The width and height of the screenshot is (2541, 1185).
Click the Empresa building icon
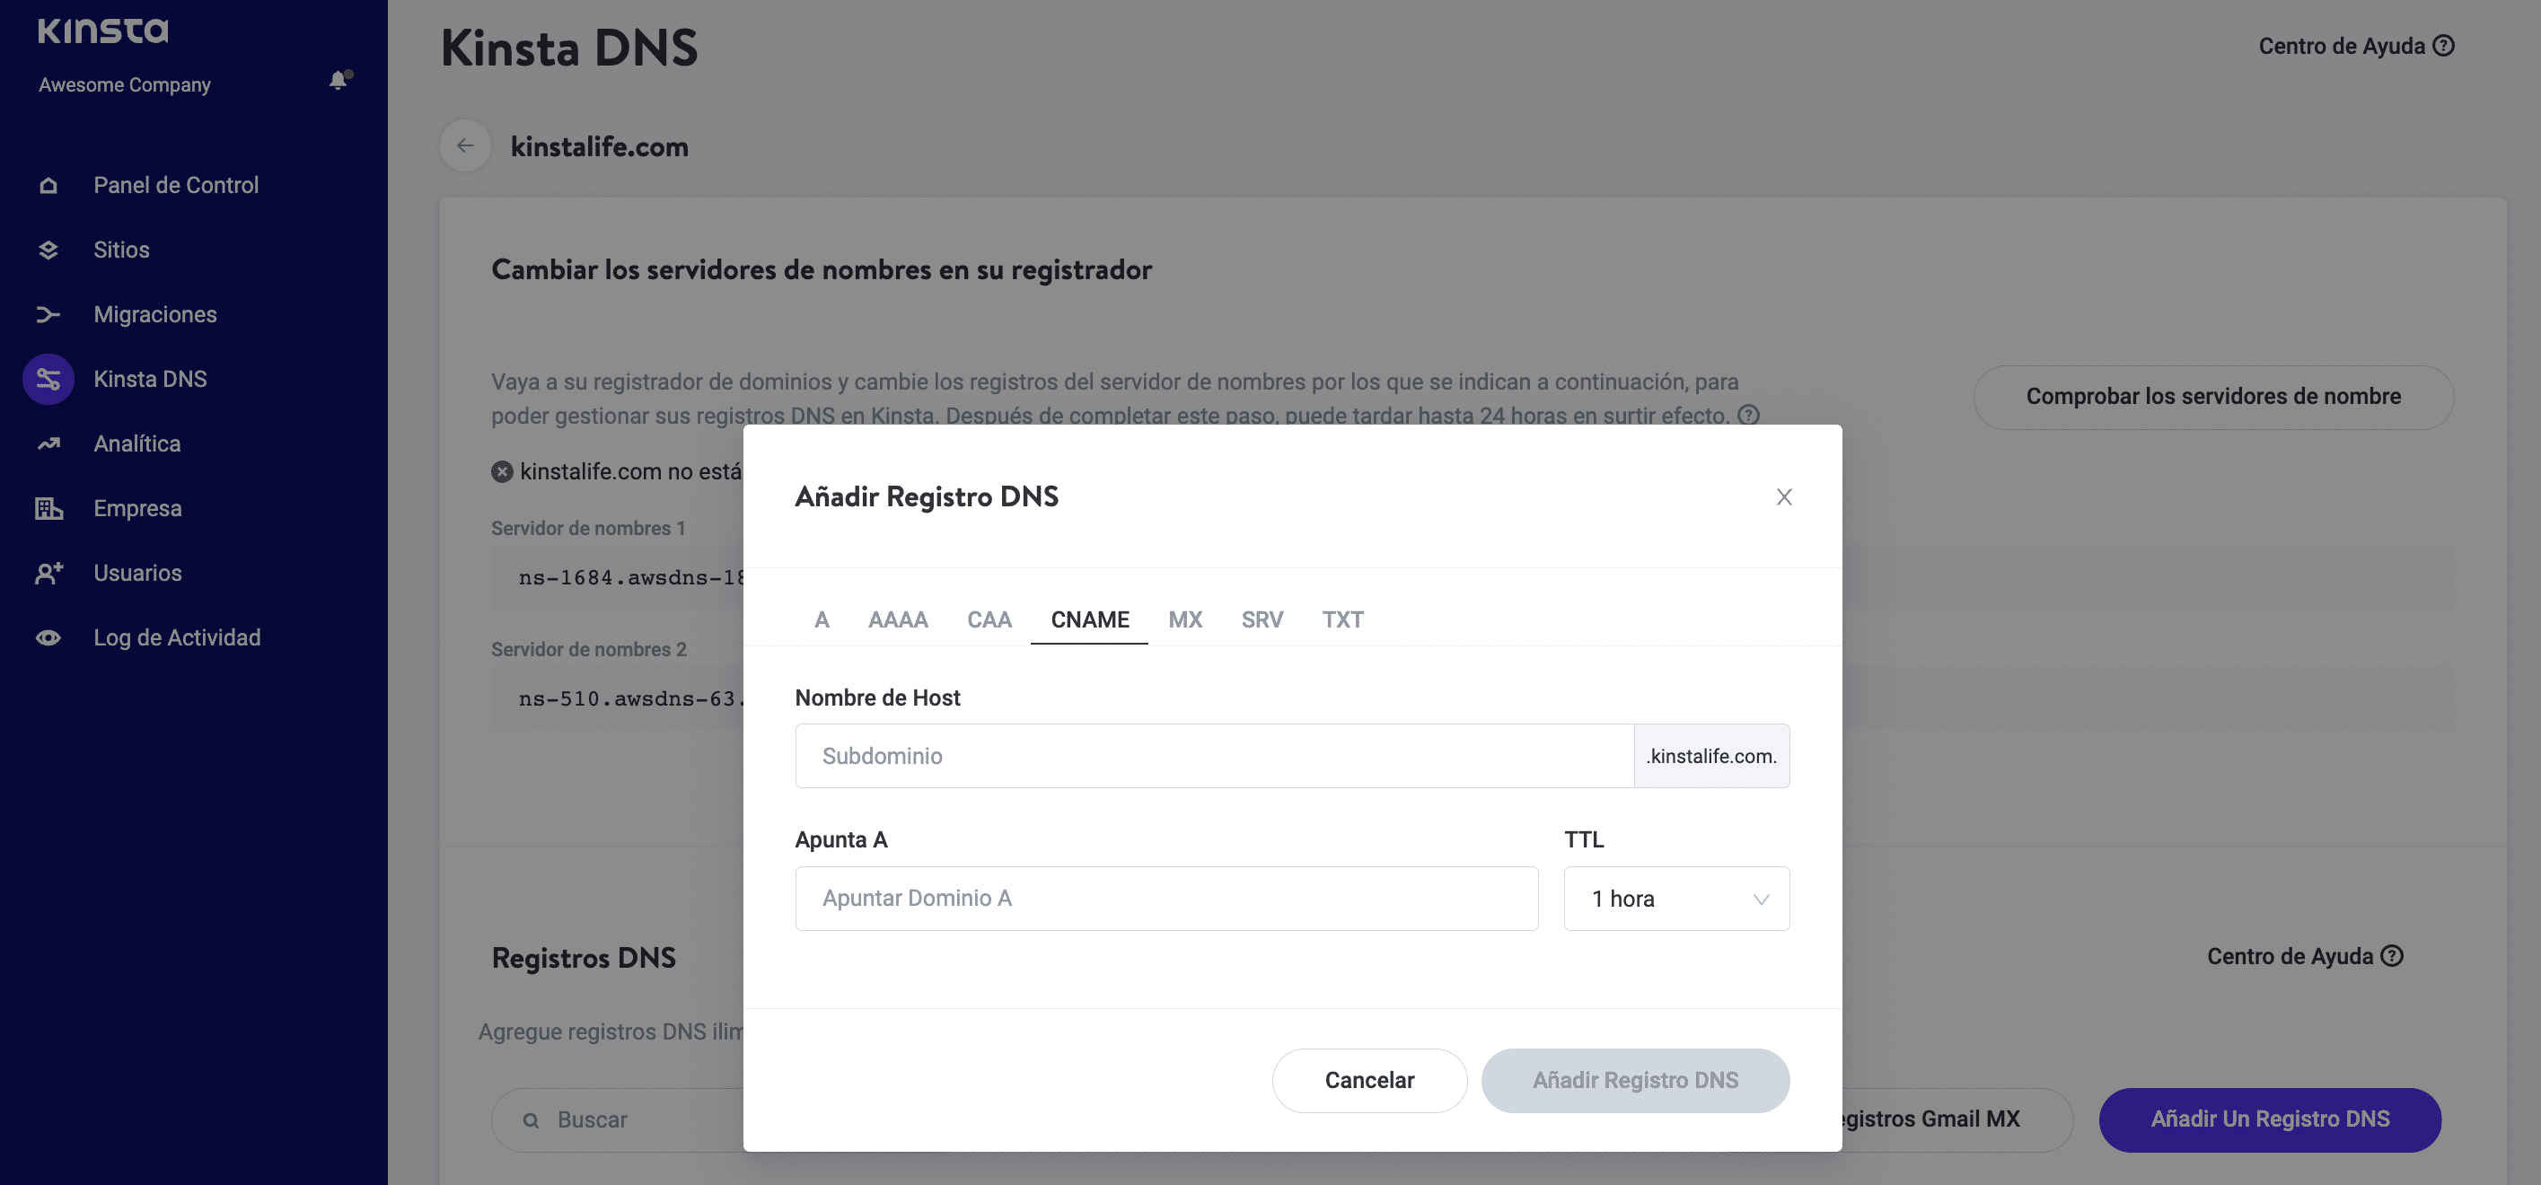tap(48, 509)
